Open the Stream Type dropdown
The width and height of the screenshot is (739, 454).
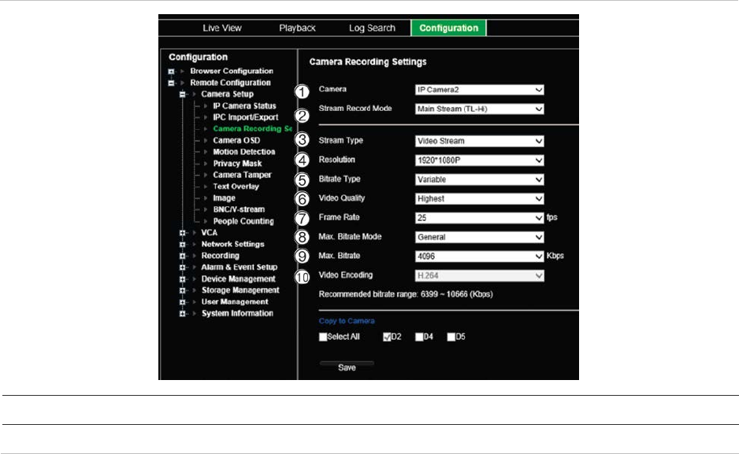pyautogui.click(x=479, y=141)
